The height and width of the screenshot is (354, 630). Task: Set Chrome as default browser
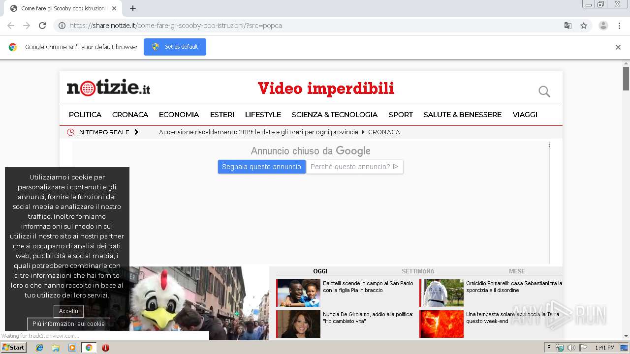pyautogui.click(x=175, y=47)
